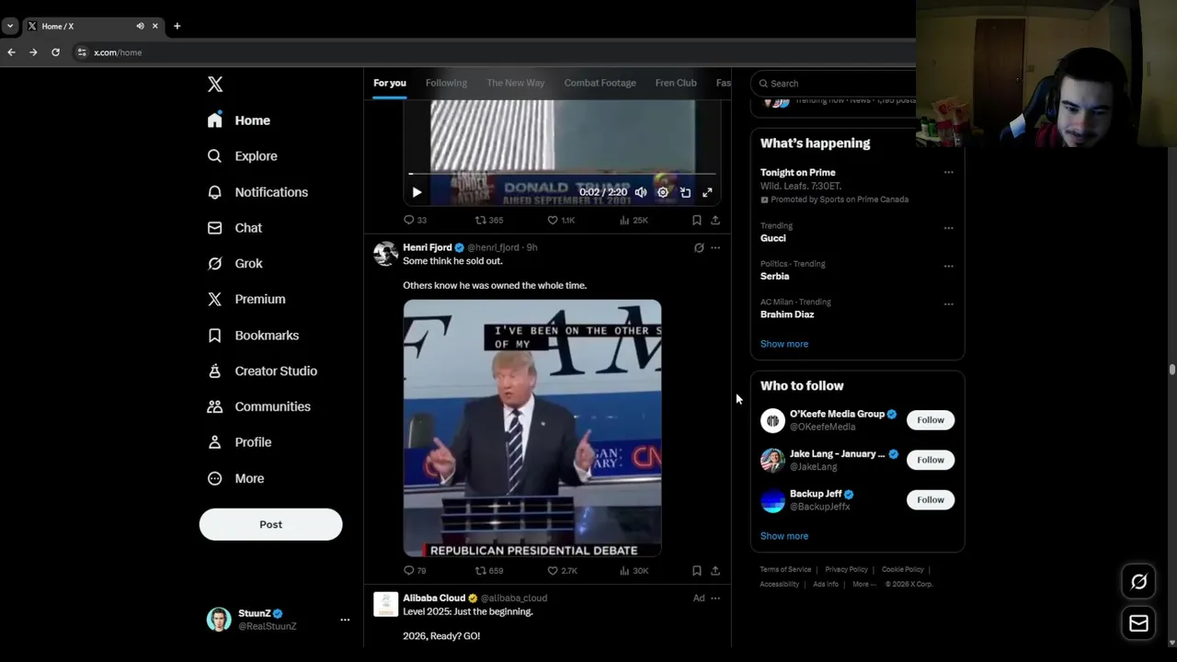This screenshot has width=1177, height=662.
Task: Like the post with 1.1K likes
Action: (561, 220)
